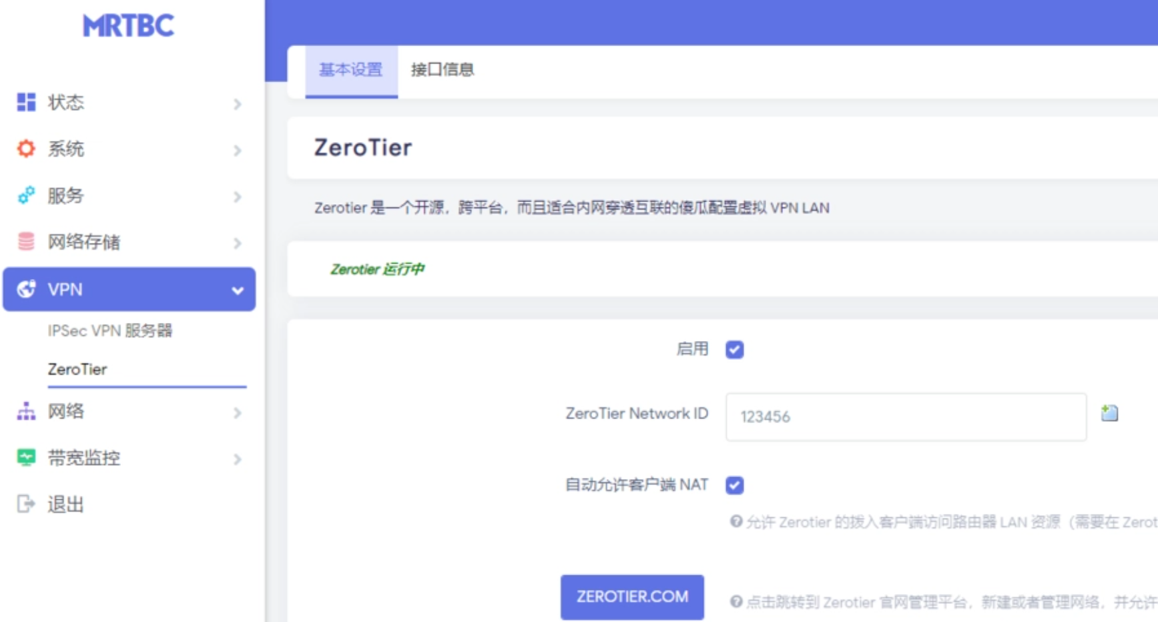The height and width of the screenshot is (622, 1158).
Task: Click the 网络 network tree icon
Action: 26,411
